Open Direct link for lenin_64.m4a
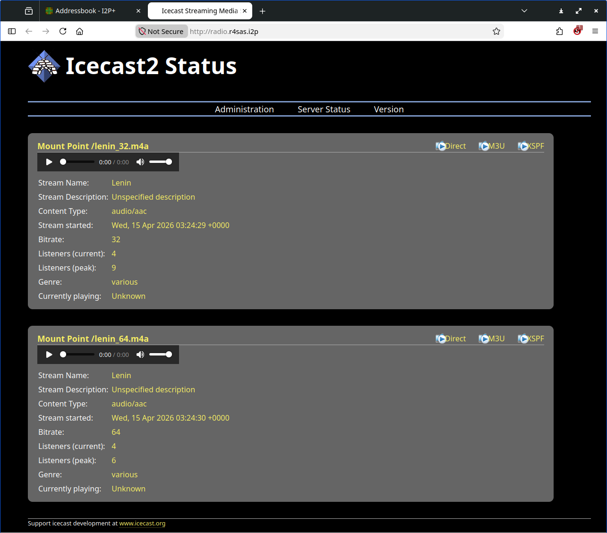This screenshot has height=533, width=607. (451, 339)
